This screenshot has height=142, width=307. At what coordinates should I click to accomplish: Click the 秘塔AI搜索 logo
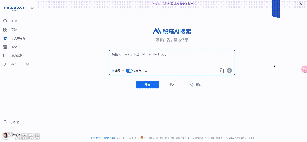click(172, 31)
